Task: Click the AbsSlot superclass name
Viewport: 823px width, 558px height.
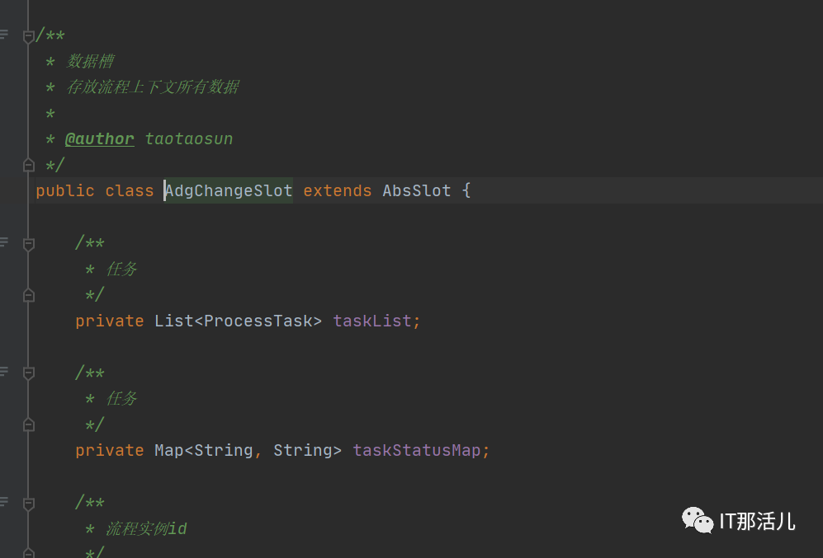Action: tap(417, 190)
